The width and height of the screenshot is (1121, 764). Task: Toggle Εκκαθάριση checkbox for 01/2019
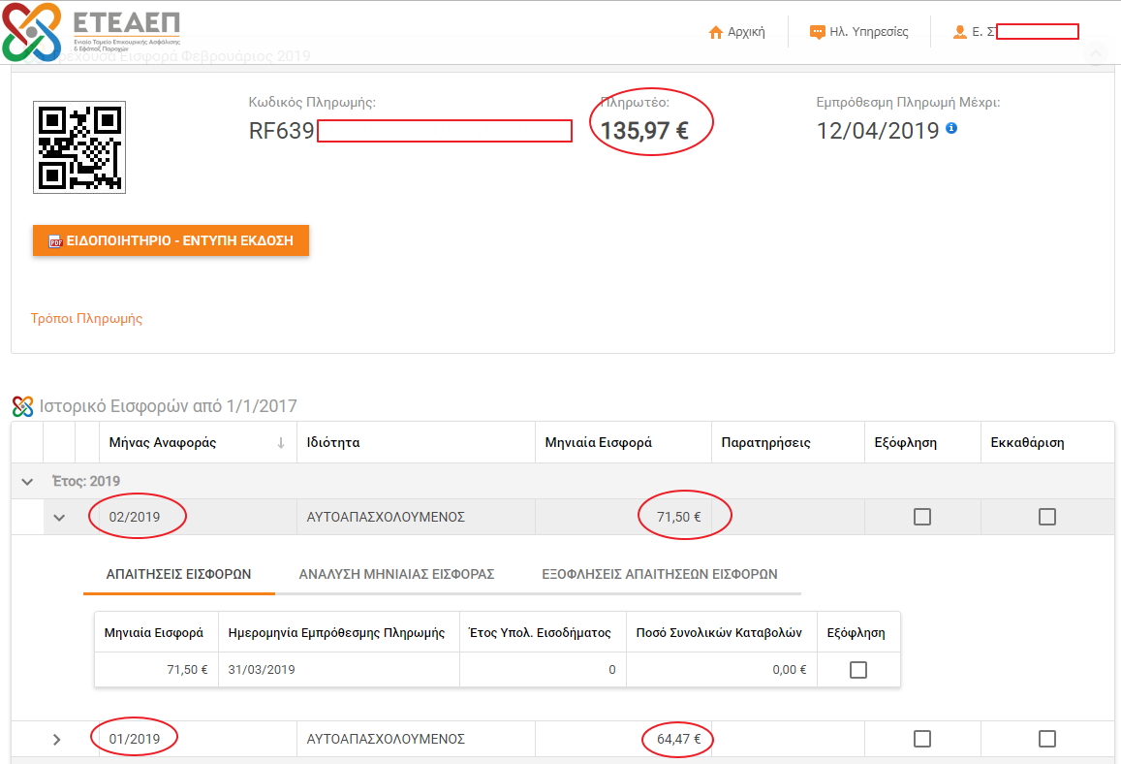[x=1046, y=738]
